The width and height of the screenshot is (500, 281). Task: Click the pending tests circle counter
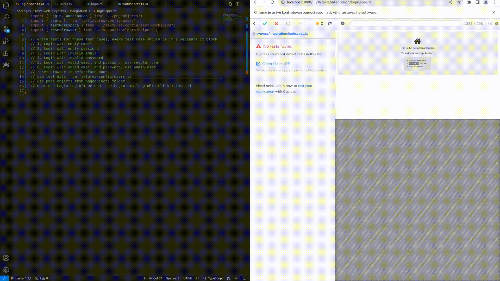point(290,24)
